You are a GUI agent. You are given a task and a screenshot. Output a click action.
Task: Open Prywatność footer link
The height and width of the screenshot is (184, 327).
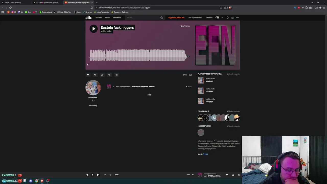(x=218, y=141)
